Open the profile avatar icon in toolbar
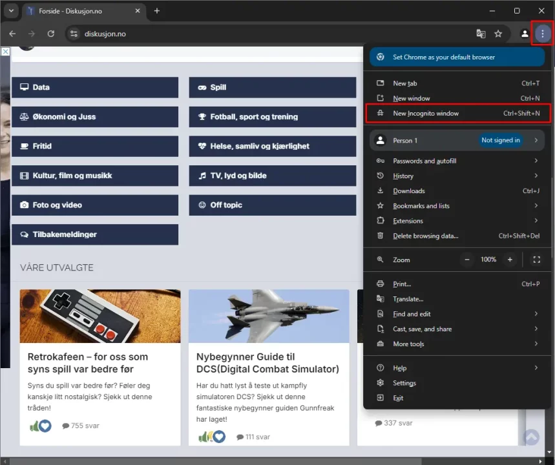555x465 pixels. point(525,34)
